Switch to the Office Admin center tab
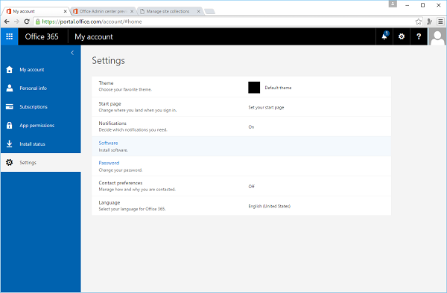The height and width of the screenshot is (293, 447). pyautogui.click(x=103, y=11)
